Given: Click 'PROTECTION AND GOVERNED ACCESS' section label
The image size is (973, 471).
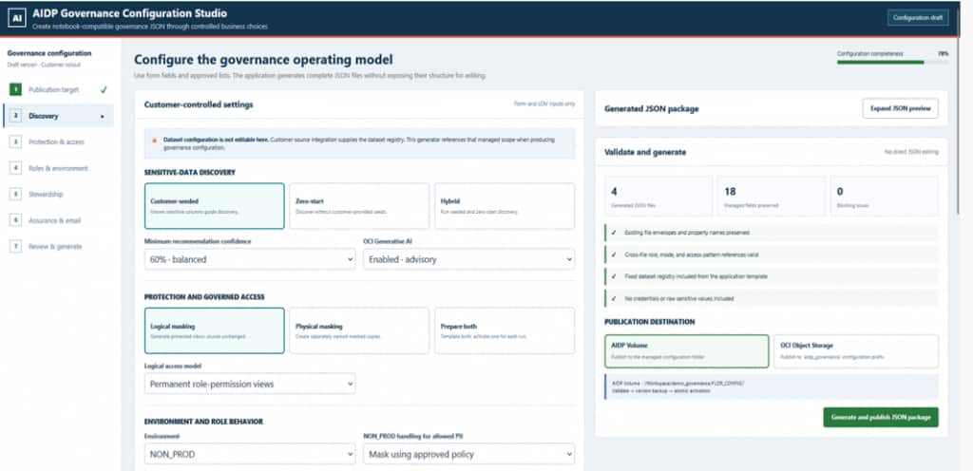Looking at the screenshot, I should pyautogui.click(x=204, y=297).
